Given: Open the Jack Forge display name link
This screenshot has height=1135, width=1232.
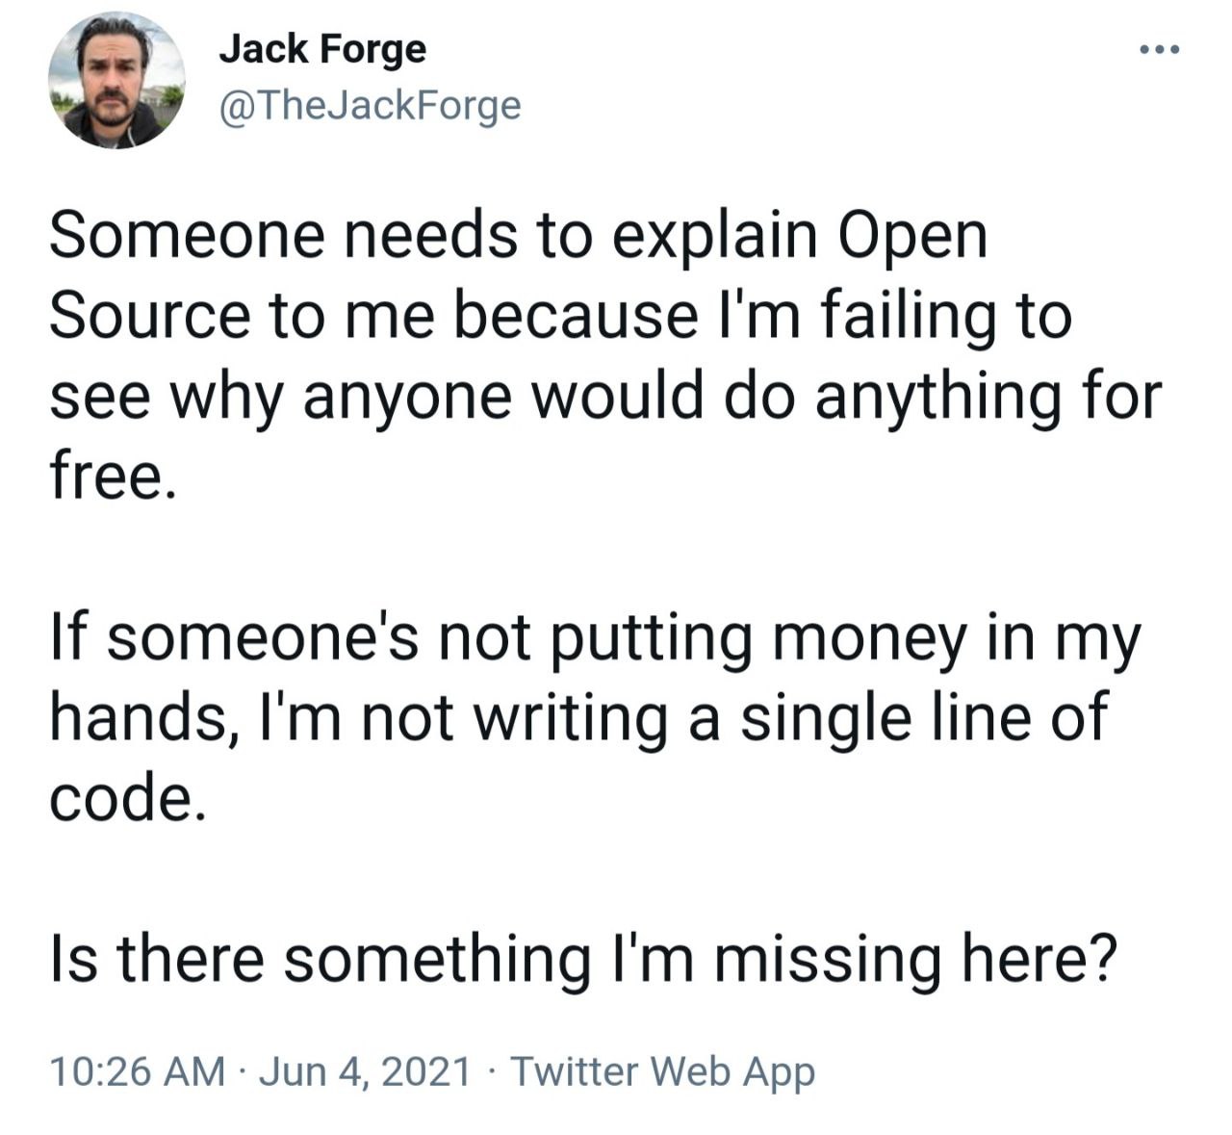Looking at the screenshot, I should tap(322, 48).
